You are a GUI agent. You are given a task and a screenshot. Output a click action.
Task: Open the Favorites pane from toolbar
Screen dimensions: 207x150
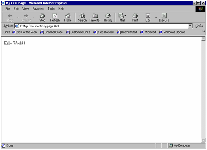95,17
